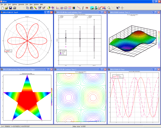Click the green bell toolbar icon
This screenshot has width=161, height=128.
[49, 8]
